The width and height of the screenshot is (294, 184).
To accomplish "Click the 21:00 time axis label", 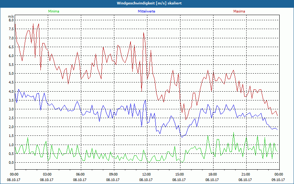I will (x=246, y=174).
